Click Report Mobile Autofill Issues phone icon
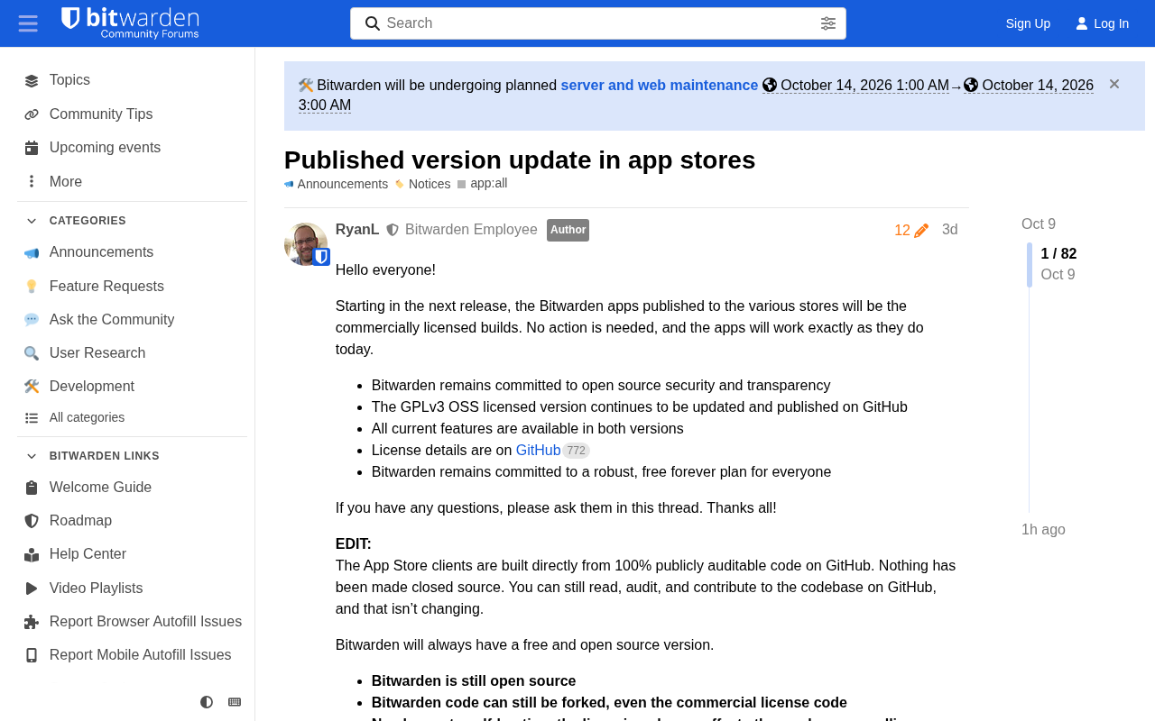Screen dimensions: 1155x721 pyautogui.click(x=32, y=655)
